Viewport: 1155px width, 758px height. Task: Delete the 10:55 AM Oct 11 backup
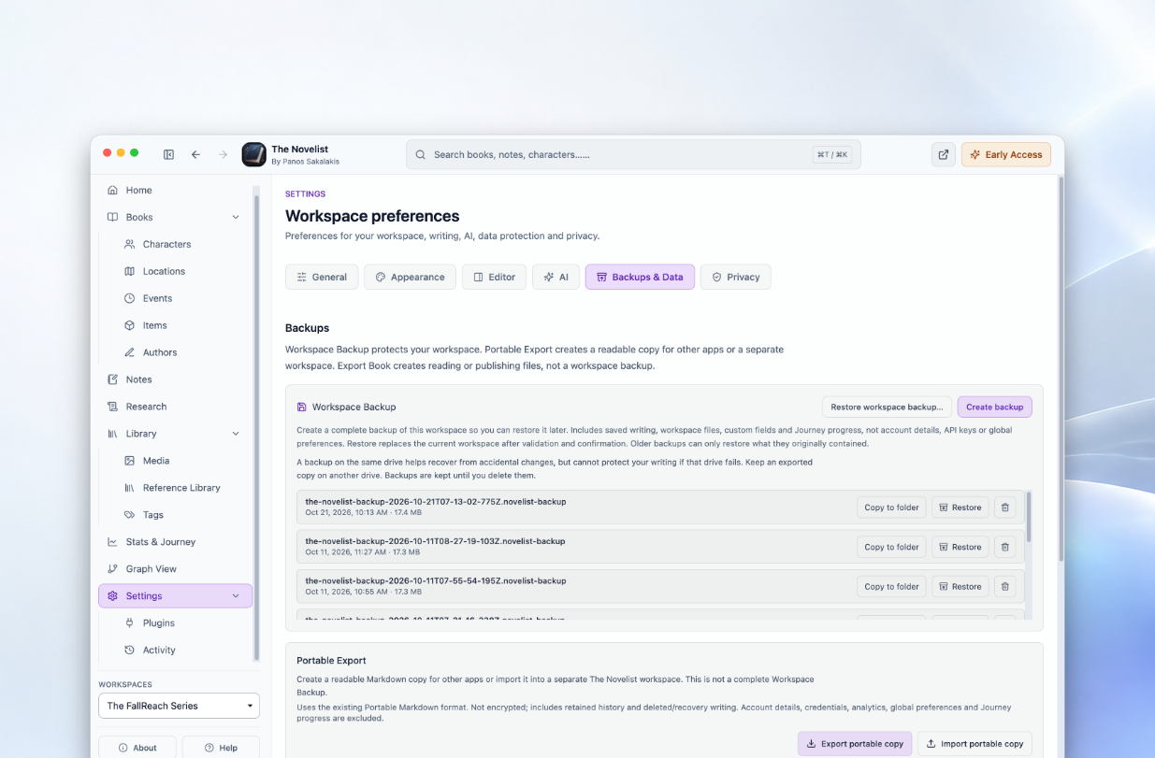click(1004, 586)
